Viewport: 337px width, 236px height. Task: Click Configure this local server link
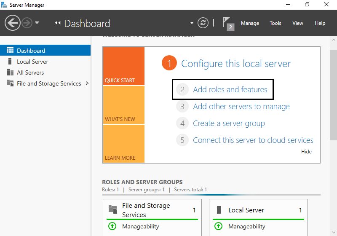click(x=236, y=64)
